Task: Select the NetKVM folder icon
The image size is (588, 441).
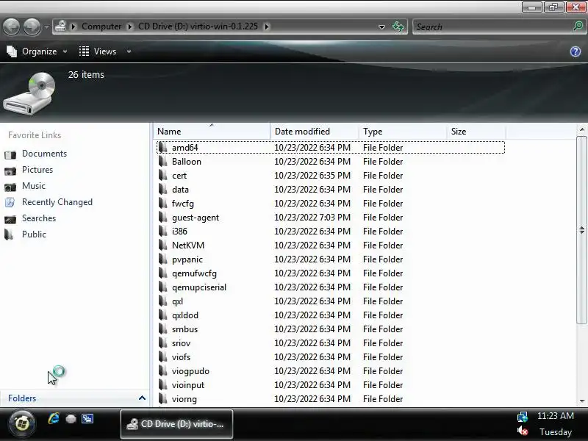Action: click(x=162, y=245)
